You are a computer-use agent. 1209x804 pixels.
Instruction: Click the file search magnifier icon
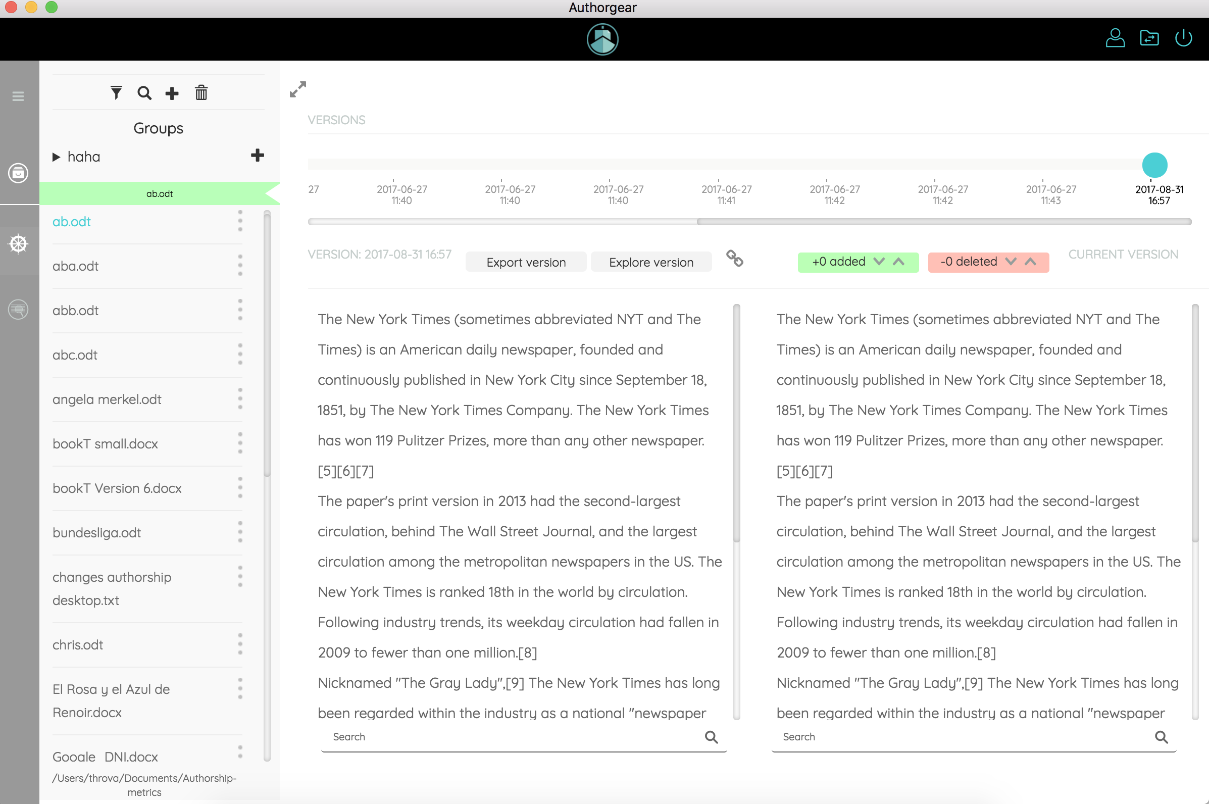point(144,93)
